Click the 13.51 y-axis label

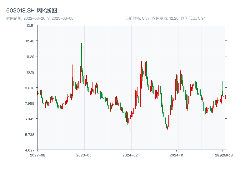coord(30,26)
